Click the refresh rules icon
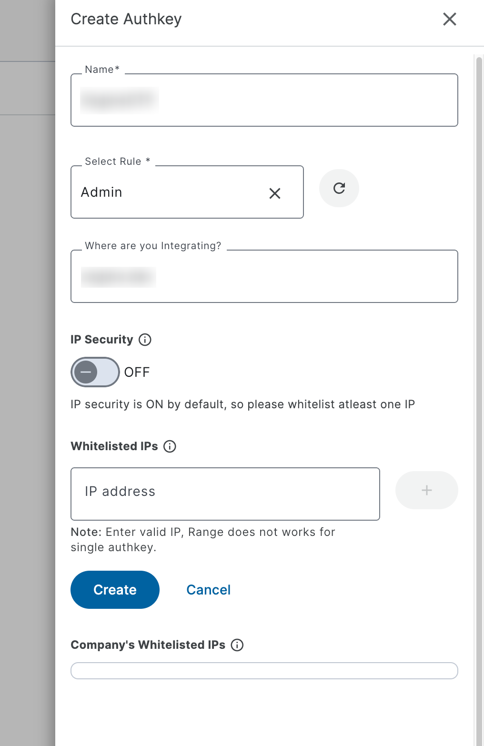This screenshot has height=746, width=484. (339, 188)
